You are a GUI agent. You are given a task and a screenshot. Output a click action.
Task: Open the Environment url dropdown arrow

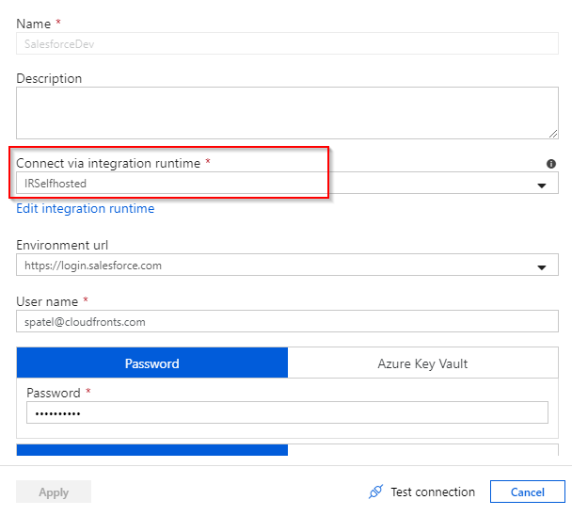[542, 267]
